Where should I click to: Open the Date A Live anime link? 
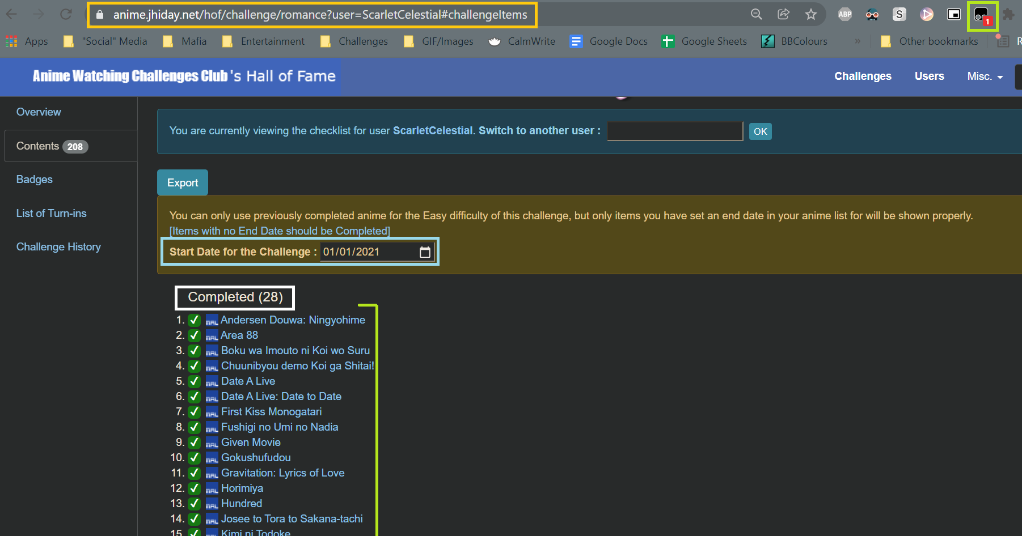248,381
